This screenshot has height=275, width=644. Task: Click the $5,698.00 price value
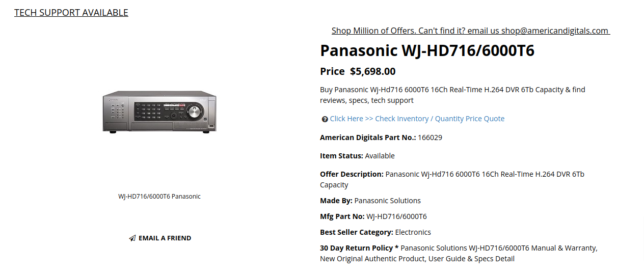click(373, 72)
